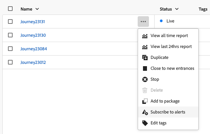Toggle the select-all checkbox in header
Viewport: 210px width, 134px height.
tap(10, 9)
